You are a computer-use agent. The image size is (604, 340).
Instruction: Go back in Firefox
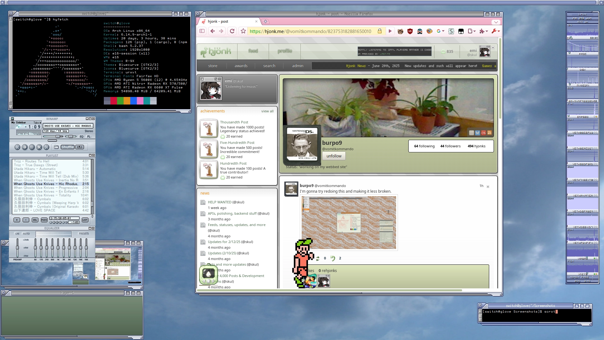[213, 31]
